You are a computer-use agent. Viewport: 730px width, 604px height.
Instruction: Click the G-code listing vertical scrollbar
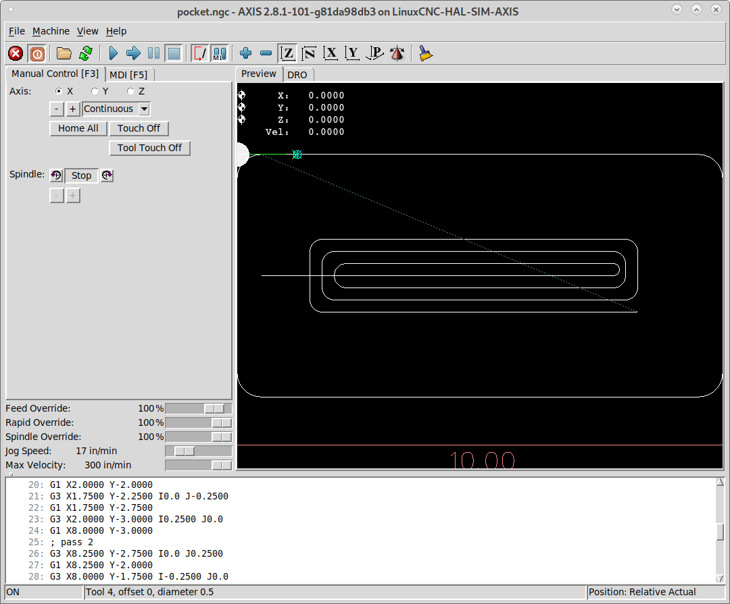coord(721,530)
